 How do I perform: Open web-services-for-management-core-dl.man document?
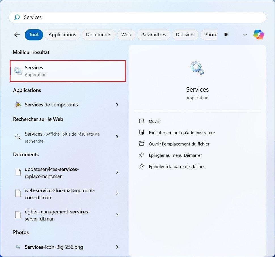(x=60, y=194)
